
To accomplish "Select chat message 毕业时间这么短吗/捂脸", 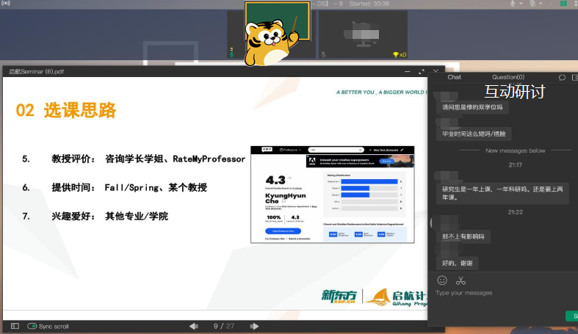I will coord(474,134).
